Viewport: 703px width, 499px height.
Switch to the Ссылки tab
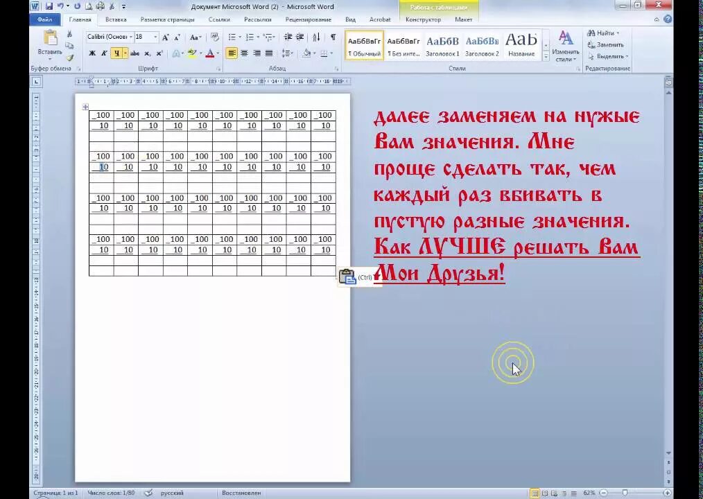(219, 19)
